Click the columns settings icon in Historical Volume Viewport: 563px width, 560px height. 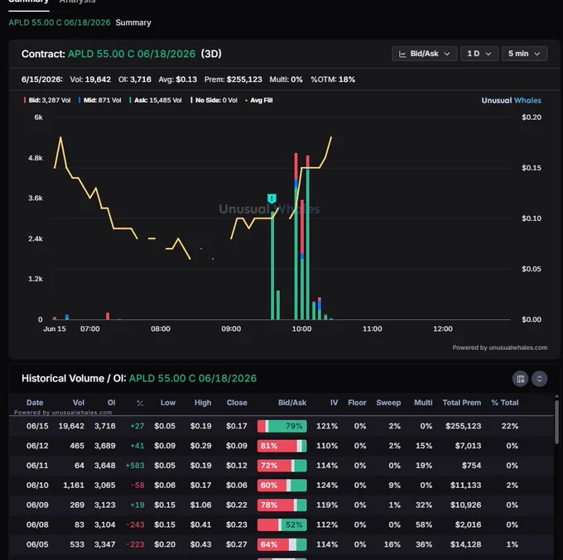(x=520, y=379)
